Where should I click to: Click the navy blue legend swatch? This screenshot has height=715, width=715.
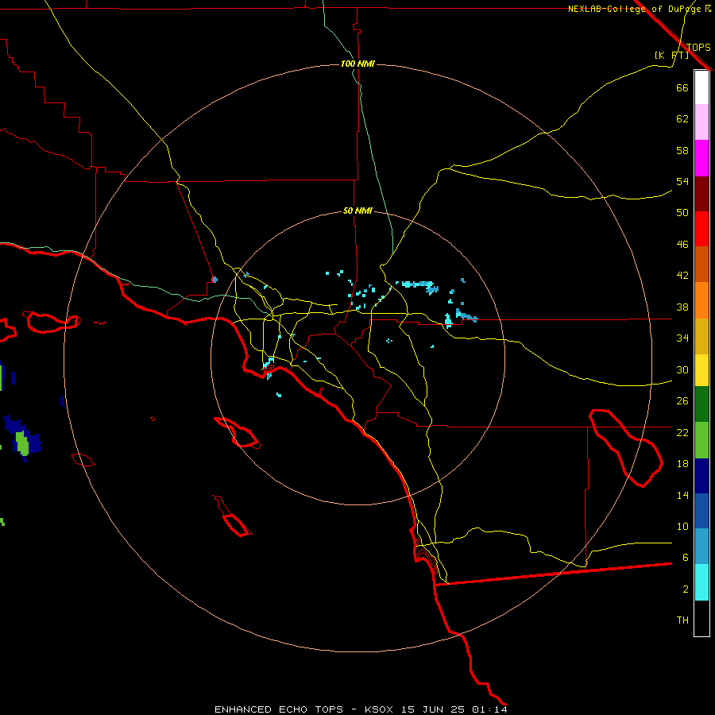pos(701,476)
